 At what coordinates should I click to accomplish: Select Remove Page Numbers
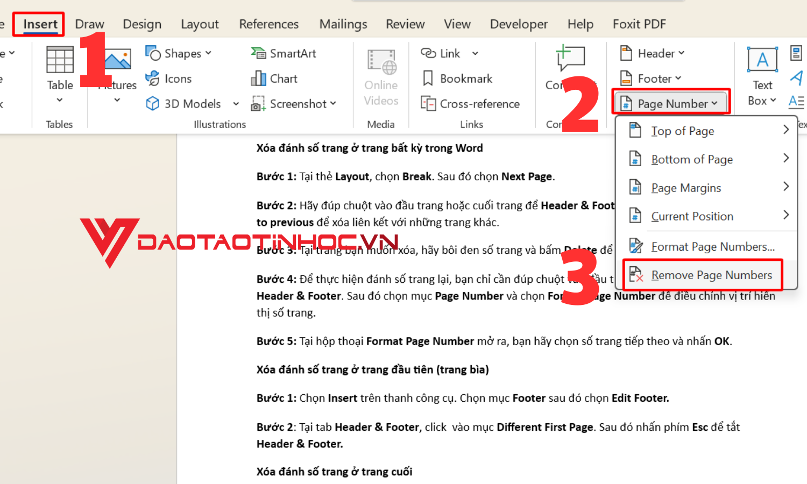click(711, 275)
